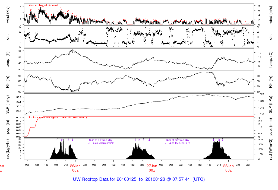Select the '0.02' precipitation tick value
Screen dimensions: 278x190
19,134
